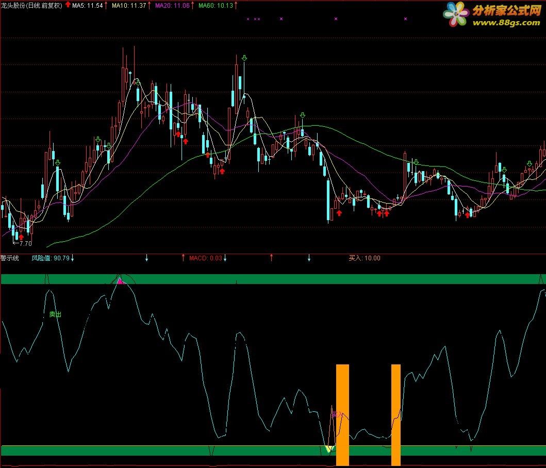Viewport: 546px width, 468px height.
Task: Click the red up arrow beside the stock title
Action: point(68,5)
